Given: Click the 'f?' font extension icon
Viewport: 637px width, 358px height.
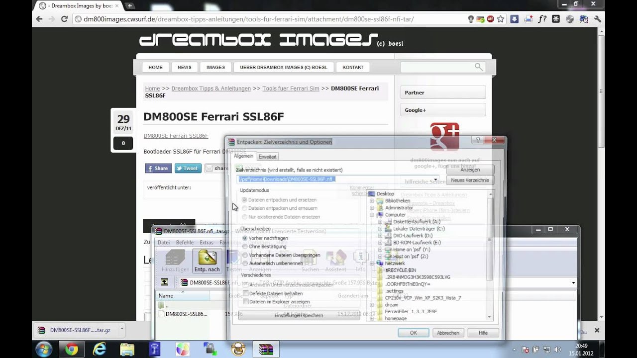Looking at the screenshot, I should (x=542, y=19).
